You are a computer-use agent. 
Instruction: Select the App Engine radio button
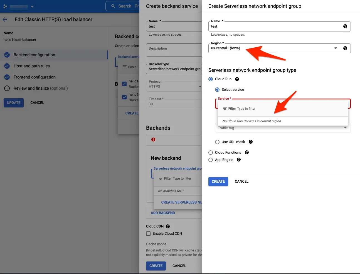point(211,160)
